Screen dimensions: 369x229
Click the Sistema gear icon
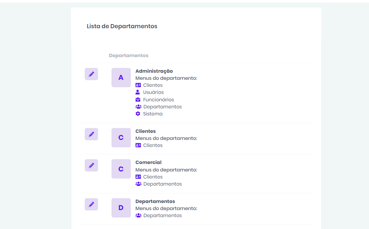pyautogui.click(x=138, y=114)
